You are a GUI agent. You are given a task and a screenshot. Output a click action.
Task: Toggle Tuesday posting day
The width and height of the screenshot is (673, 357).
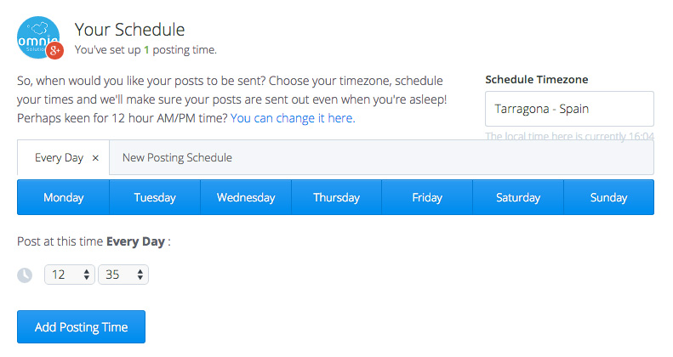point(155,198)
